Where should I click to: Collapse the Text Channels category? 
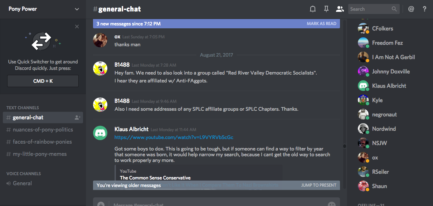pos(23,107)
